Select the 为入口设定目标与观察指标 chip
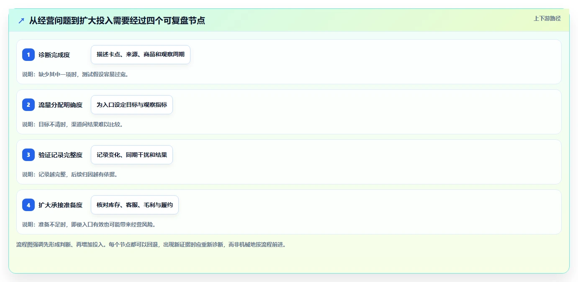This screenshot has height=282, width=578. click(x=132, y=105)
